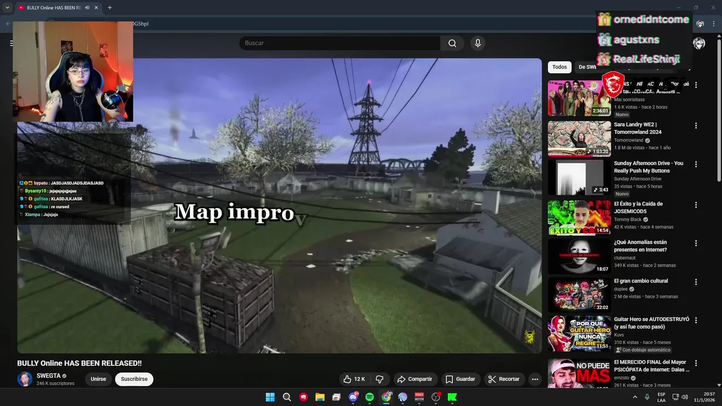Viewport: 722px width, 406px height.
Task: Open options for El Éxito y la Caída video
Action: tap(696, 205)
